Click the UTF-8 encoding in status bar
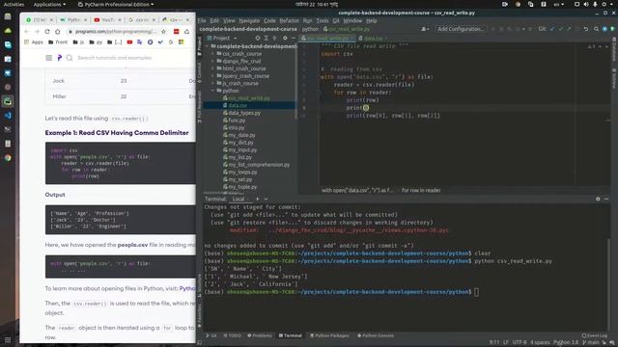Image resolution: width=618 pixels, height=347 pixels. 520,342
